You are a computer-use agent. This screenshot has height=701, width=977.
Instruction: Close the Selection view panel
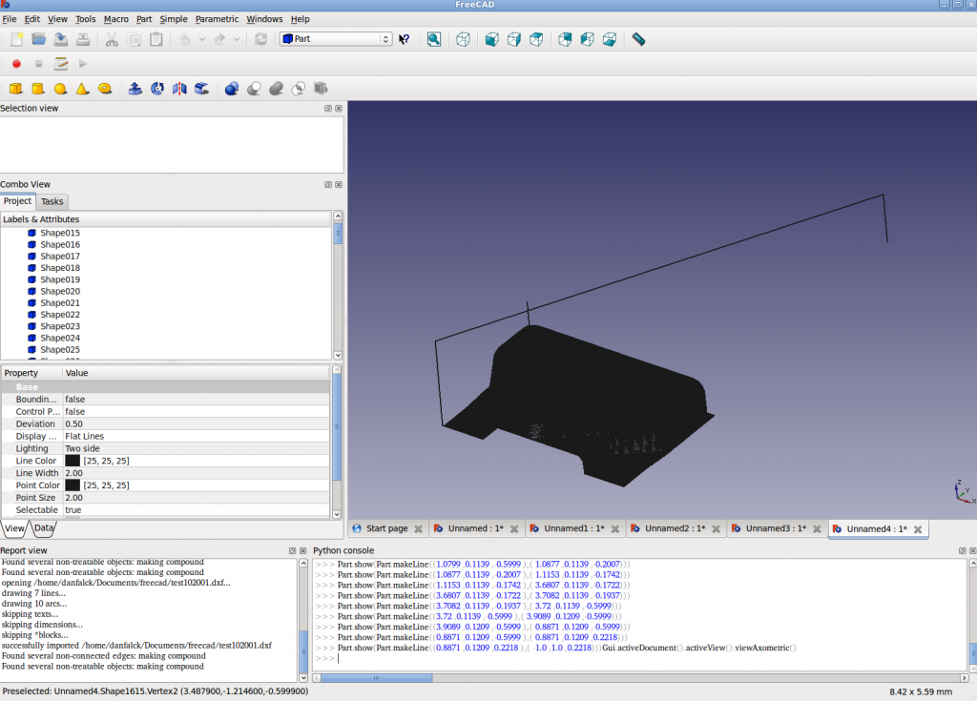point(339,109)
